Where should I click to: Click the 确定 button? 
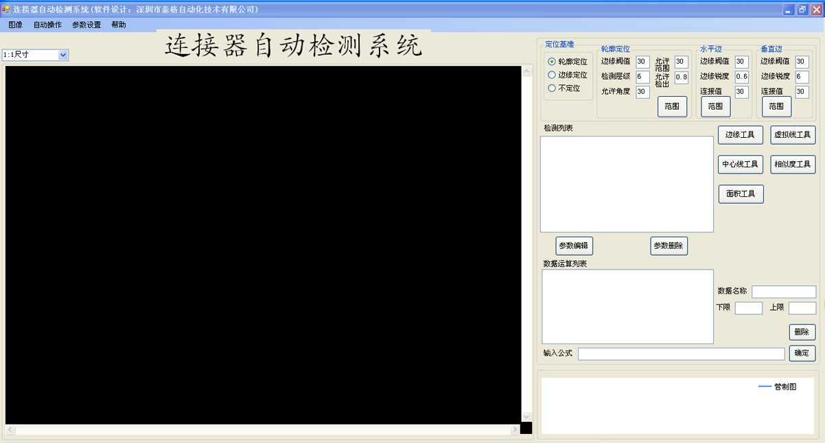[x=802, y=353]
